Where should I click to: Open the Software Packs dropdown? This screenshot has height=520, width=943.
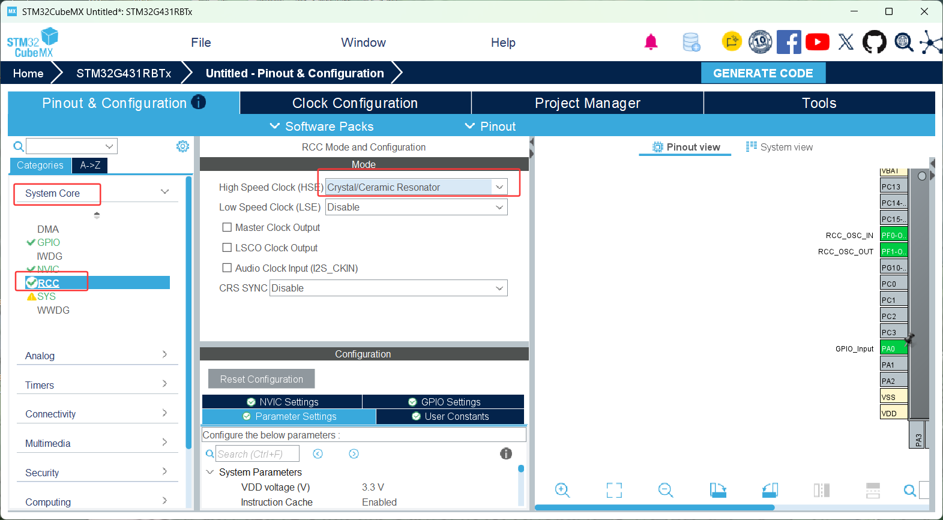(322, 127)
